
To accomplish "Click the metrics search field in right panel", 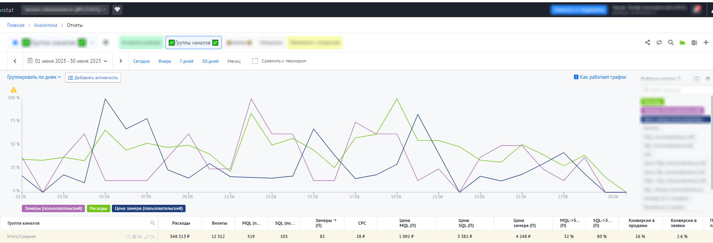I will click(676, 90).
